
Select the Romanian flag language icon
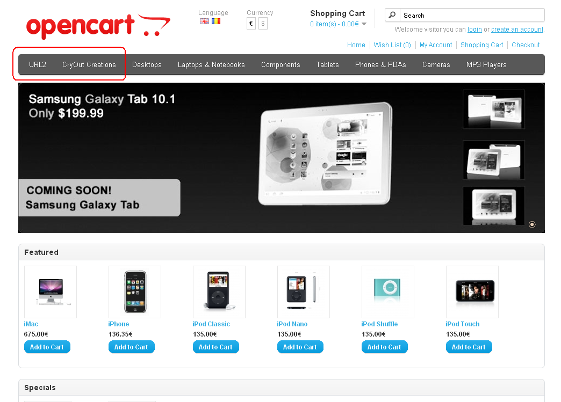tap(216, 21)
